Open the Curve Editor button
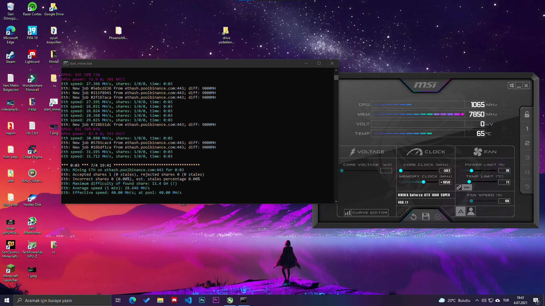 tap(366, 212)
